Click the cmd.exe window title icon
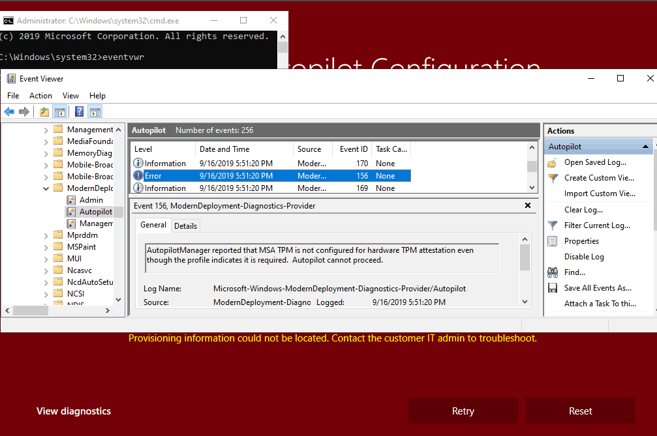The image size is (657, 436). 8,20
